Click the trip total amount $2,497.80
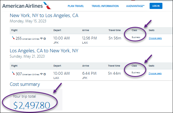 (x=32, y=105)
